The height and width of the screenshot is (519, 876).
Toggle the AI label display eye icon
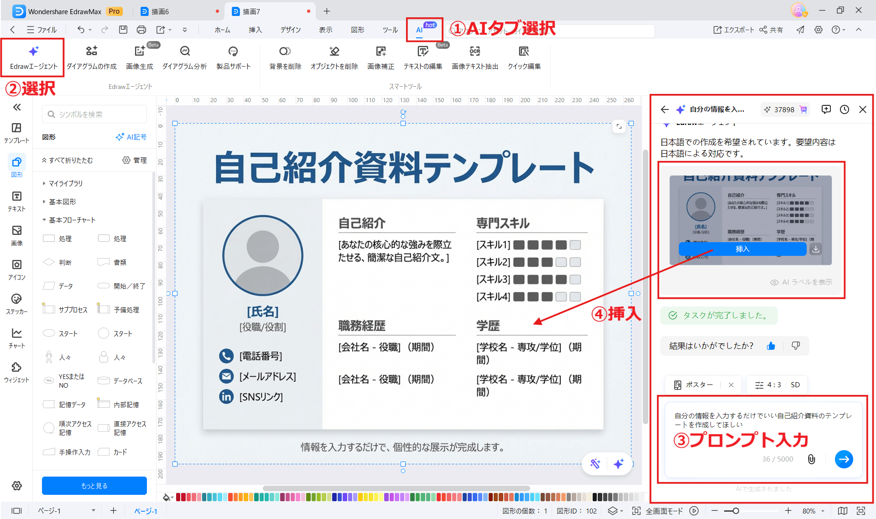coord(774,282)
